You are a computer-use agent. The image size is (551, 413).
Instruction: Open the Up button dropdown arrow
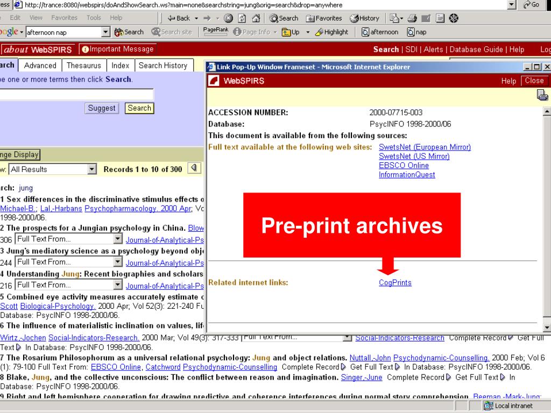(308, 32)
